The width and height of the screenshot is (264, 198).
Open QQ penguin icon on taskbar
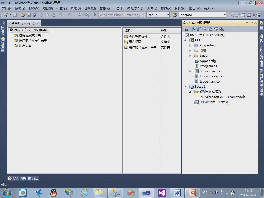[x=54, y=193]
